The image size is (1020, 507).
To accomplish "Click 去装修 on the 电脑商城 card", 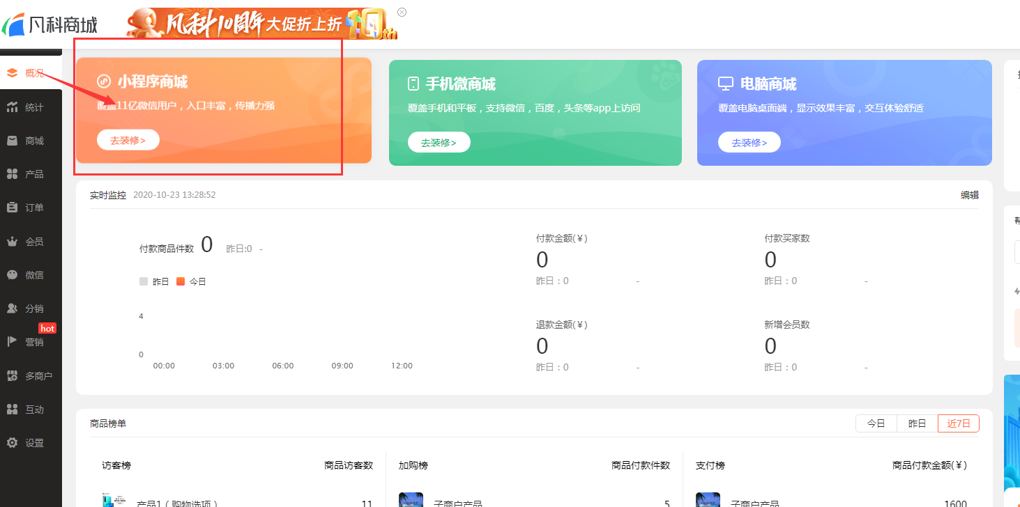I will click(x=749, y=142).
